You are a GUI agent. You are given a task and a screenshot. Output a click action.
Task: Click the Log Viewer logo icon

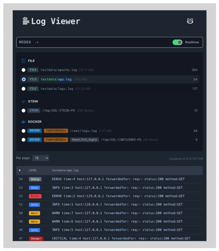[26, 21]
